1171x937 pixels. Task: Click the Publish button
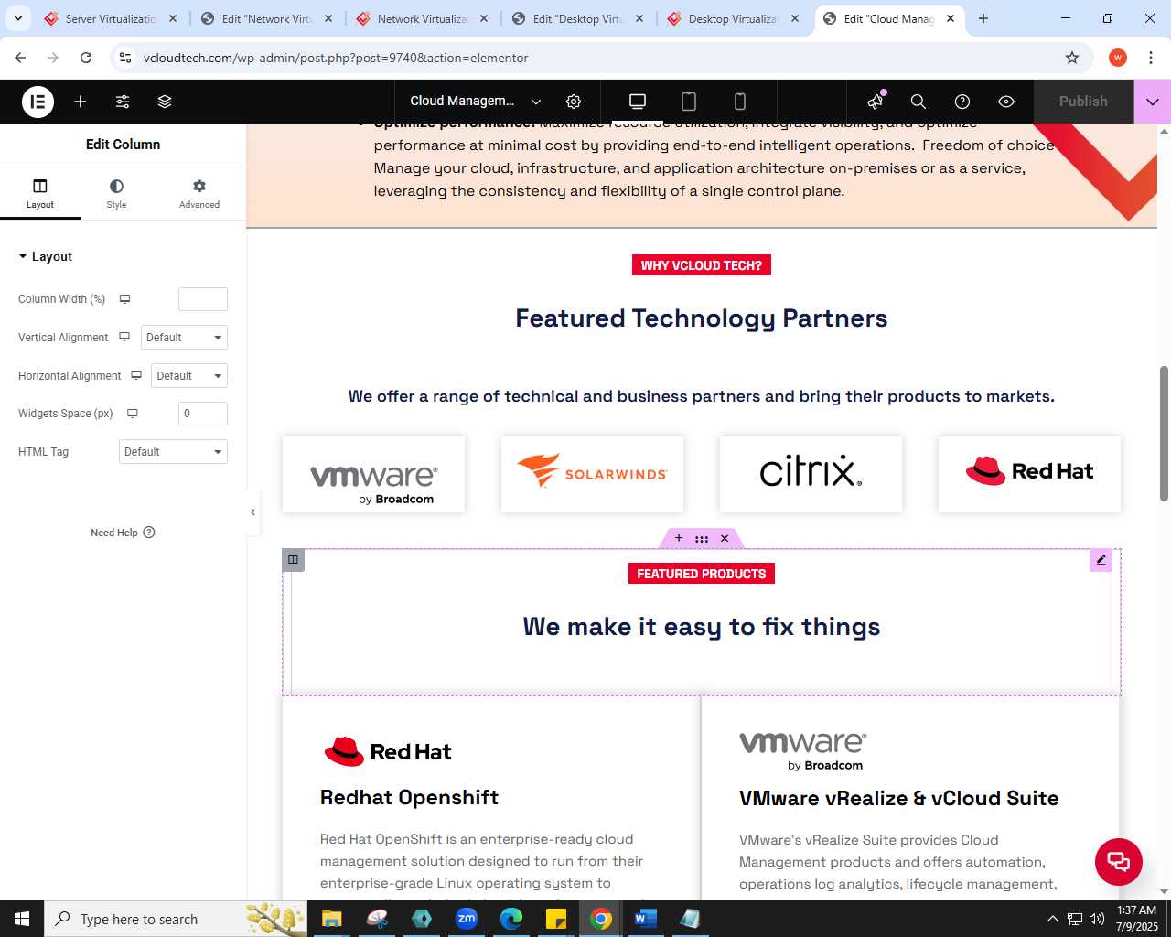(x=1083, y=102)
